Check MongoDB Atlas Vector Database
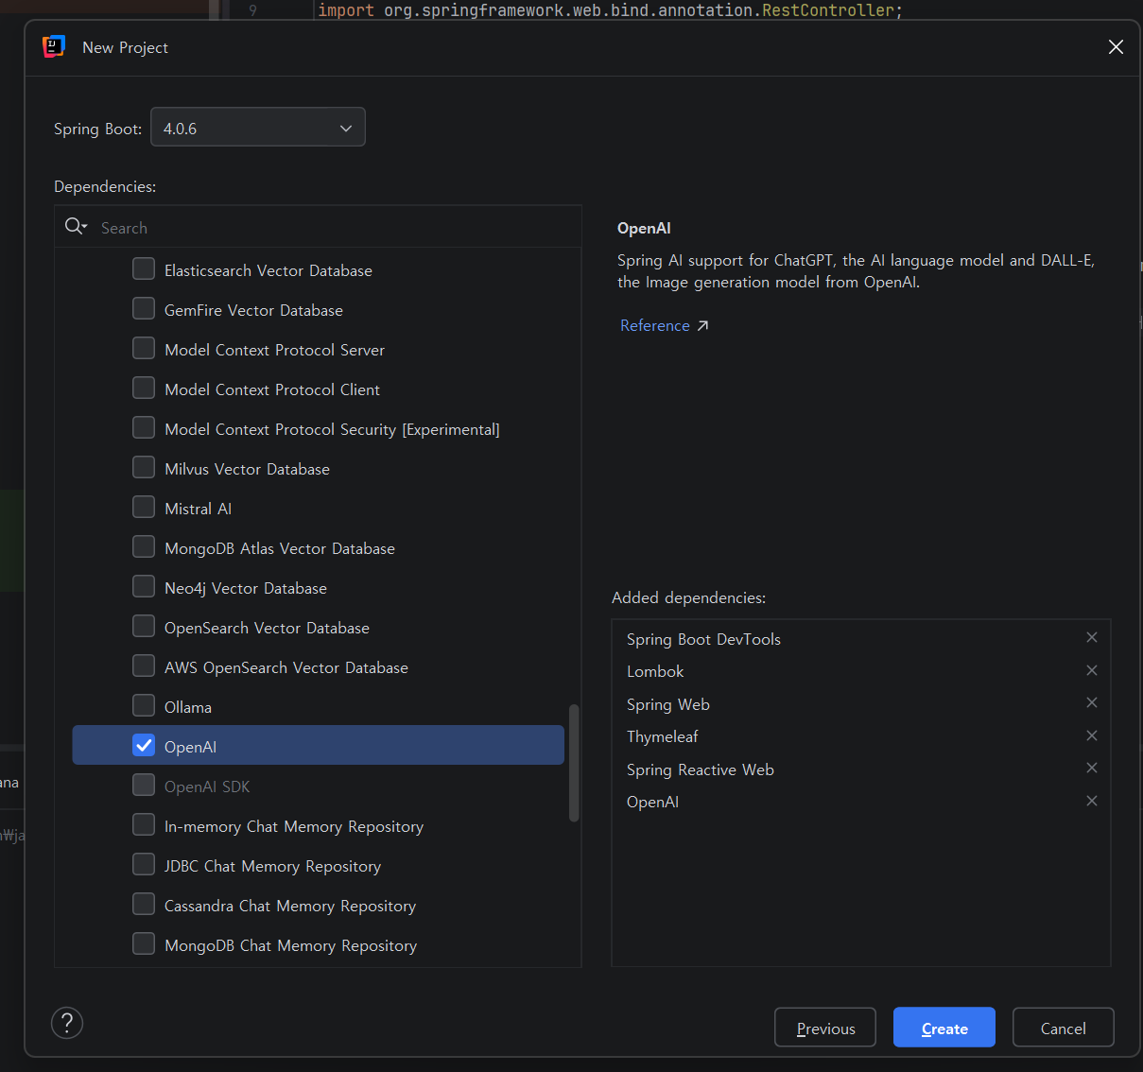The image size is (1143, 1072). (144, 547)
